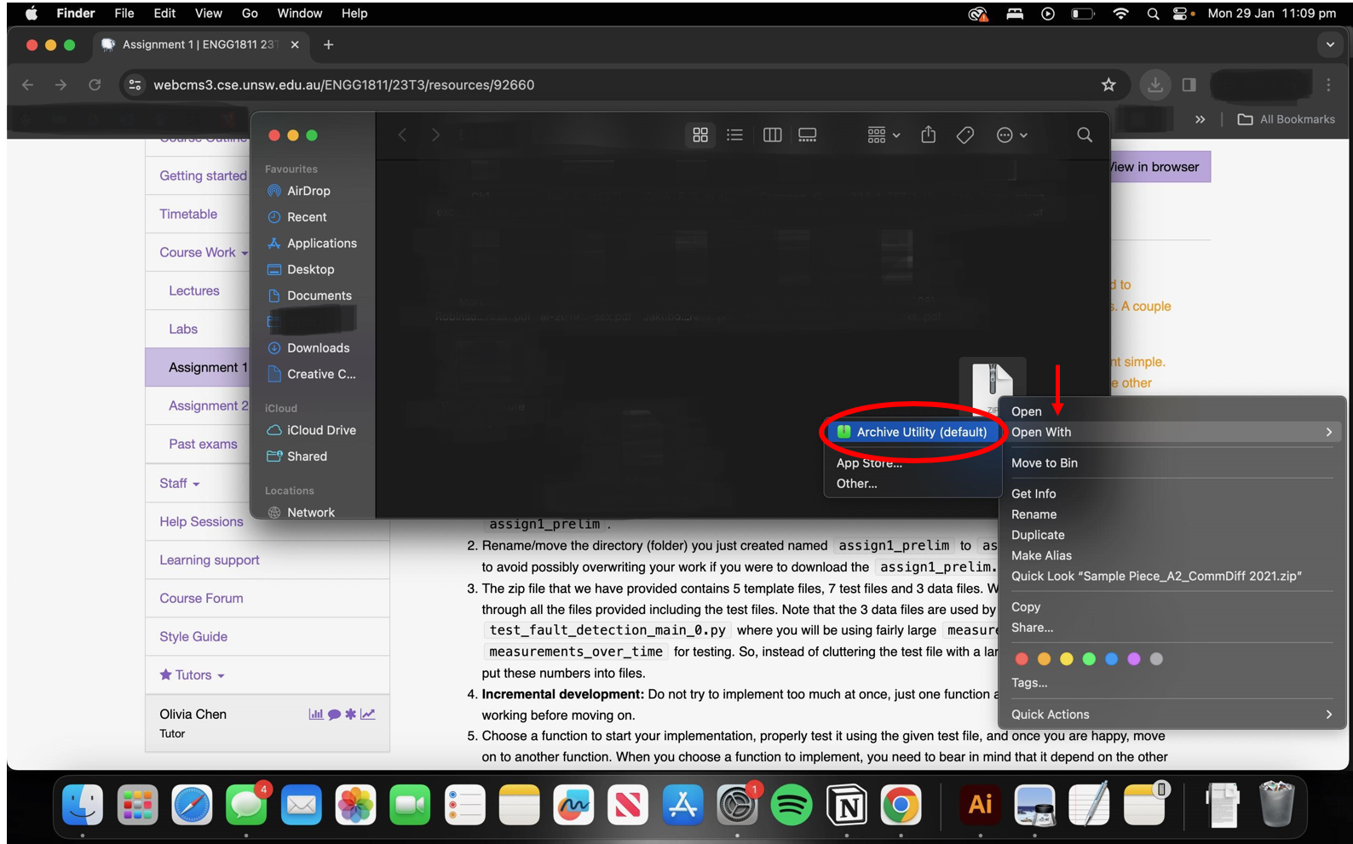Expand Open With submenu
Viewport: 1353px width, 844px height.
[1172, 432]
